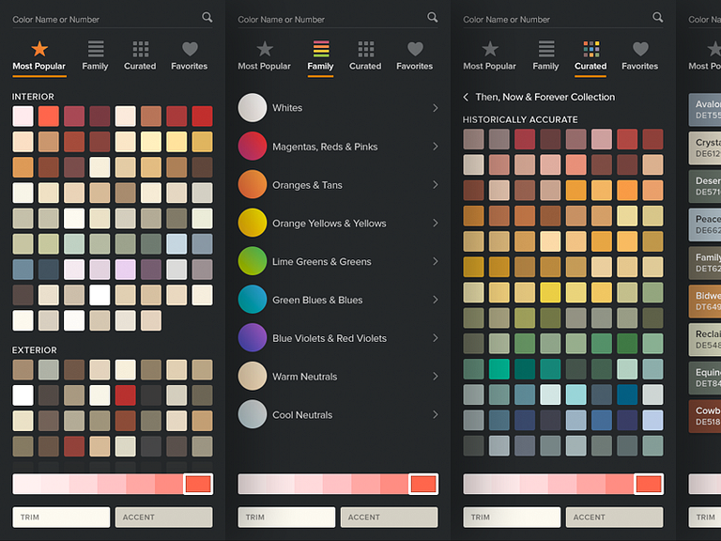The height and width of the screenshot is (541, 721).
Task: Tap ACCENT button in second panel
Action: [x=390, y=518]
